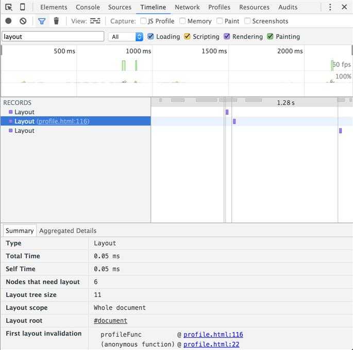Uncheck the Painting filter checkbox

[270, 36]
